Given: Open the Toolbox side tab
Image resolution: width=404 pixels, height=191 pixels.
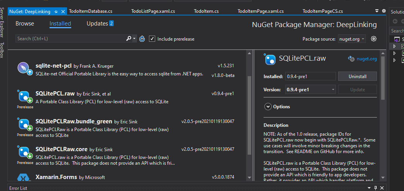Looking at the screenshot, I should point(2,50).
